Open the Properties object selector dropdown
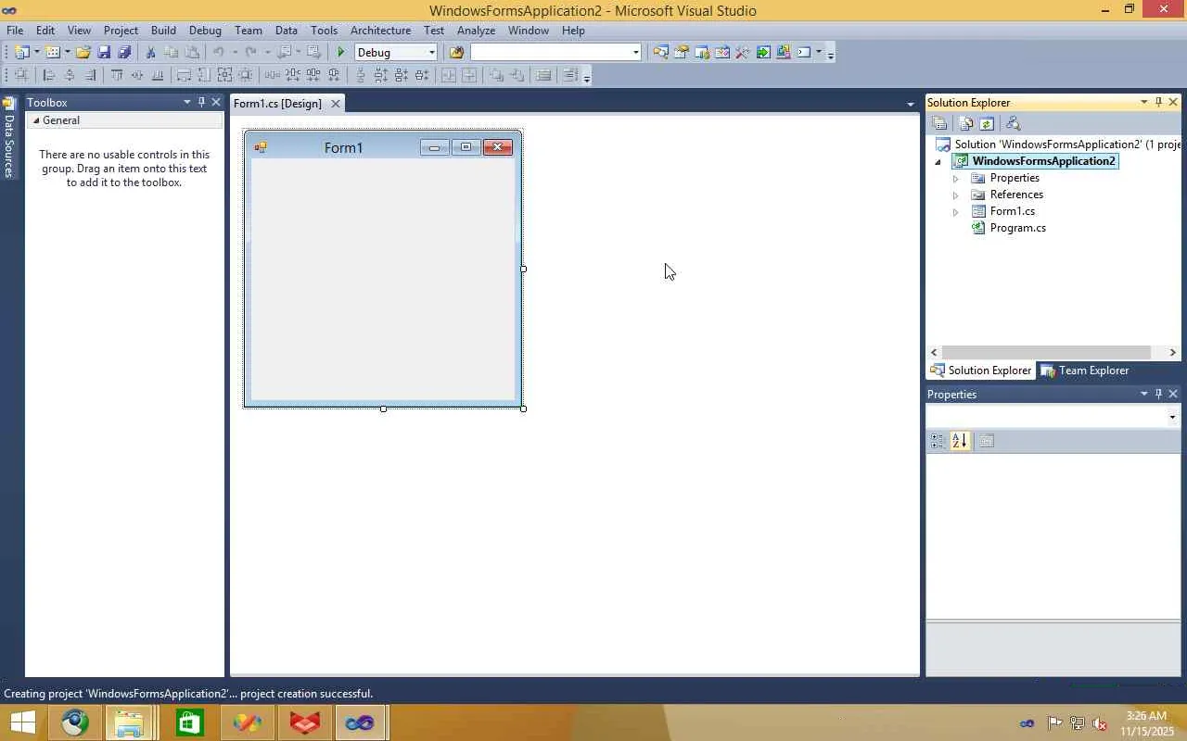Viewport: 1187px width, 741px height. point(1173,418)
